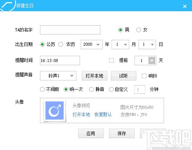Viewport: 192px width, 150px height.
Task: Select the 自定义 custom duration option
Action: 111,89
